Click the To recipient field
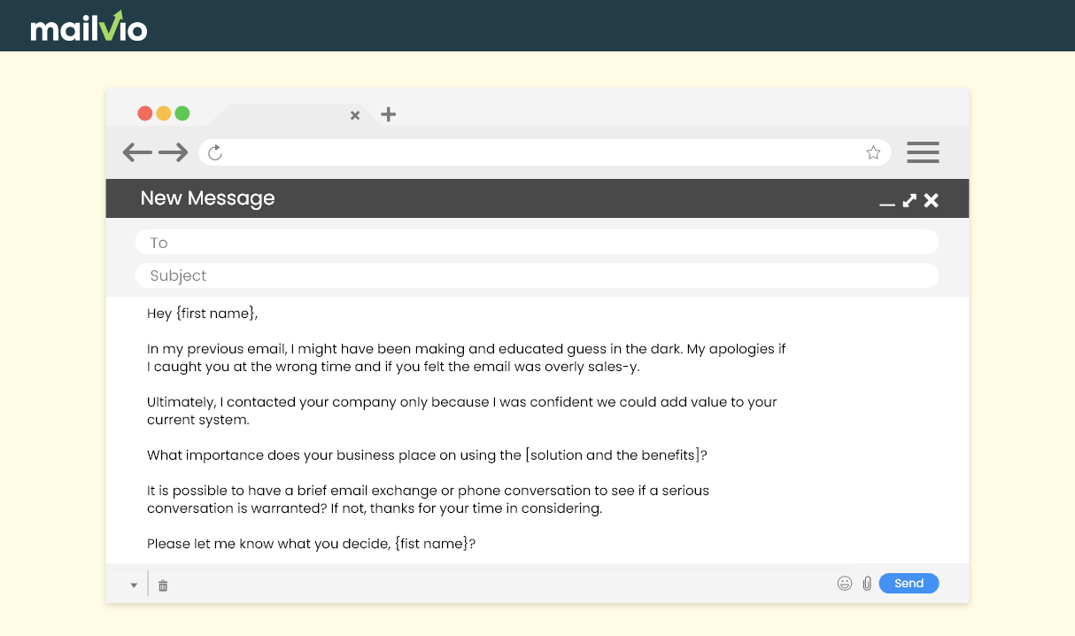 (537, 242)
